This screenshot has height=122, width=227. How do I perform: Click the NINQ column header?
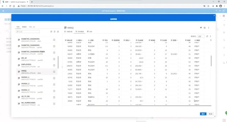(x=152, y=40)
